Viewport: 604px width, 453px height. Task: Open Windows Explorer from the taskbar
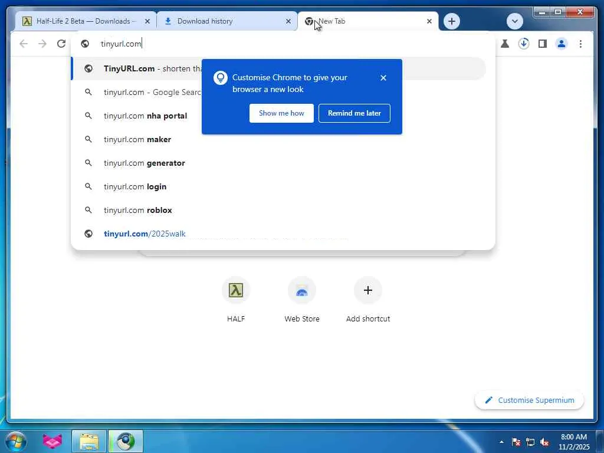pyautogui.click(x=89, y=441)
